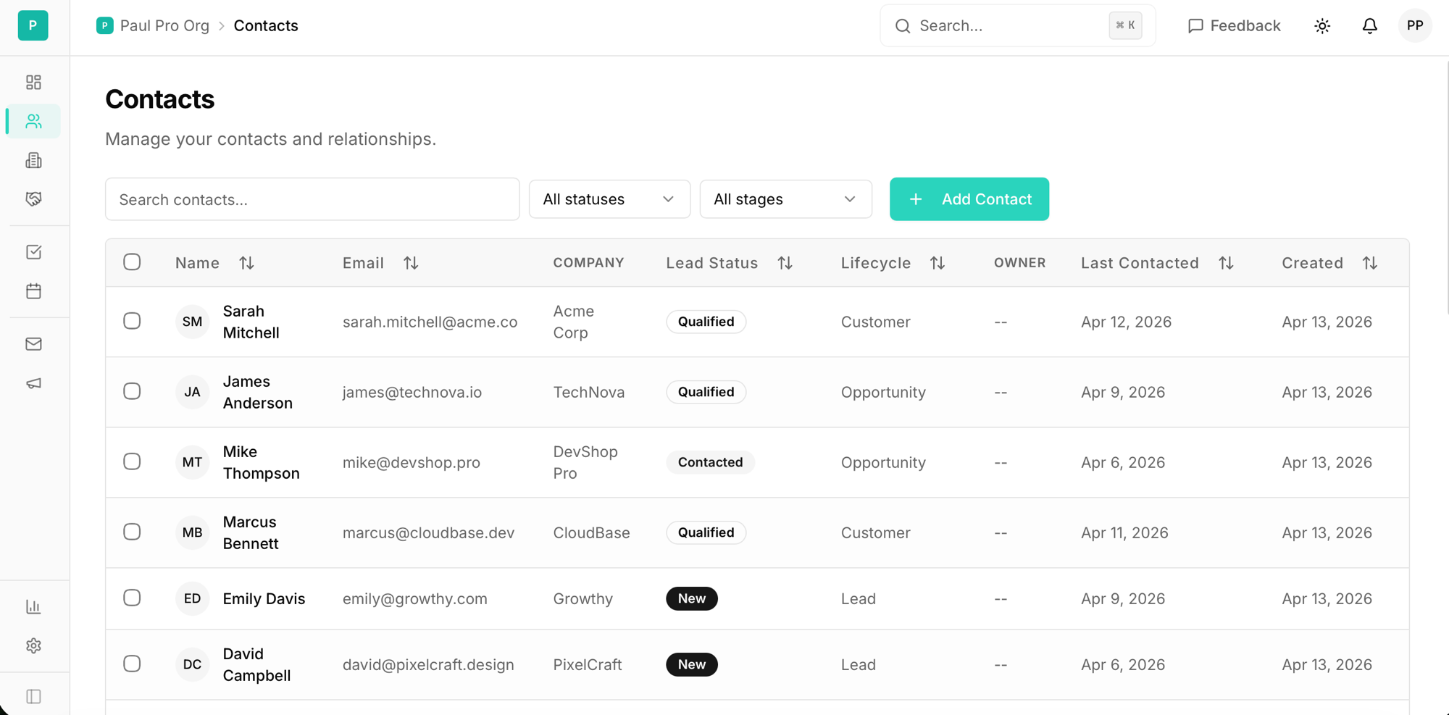Tick the checkbox beside Emily Davis
The width and height of the screenshot is (1449, 715).
coord(132,598)
